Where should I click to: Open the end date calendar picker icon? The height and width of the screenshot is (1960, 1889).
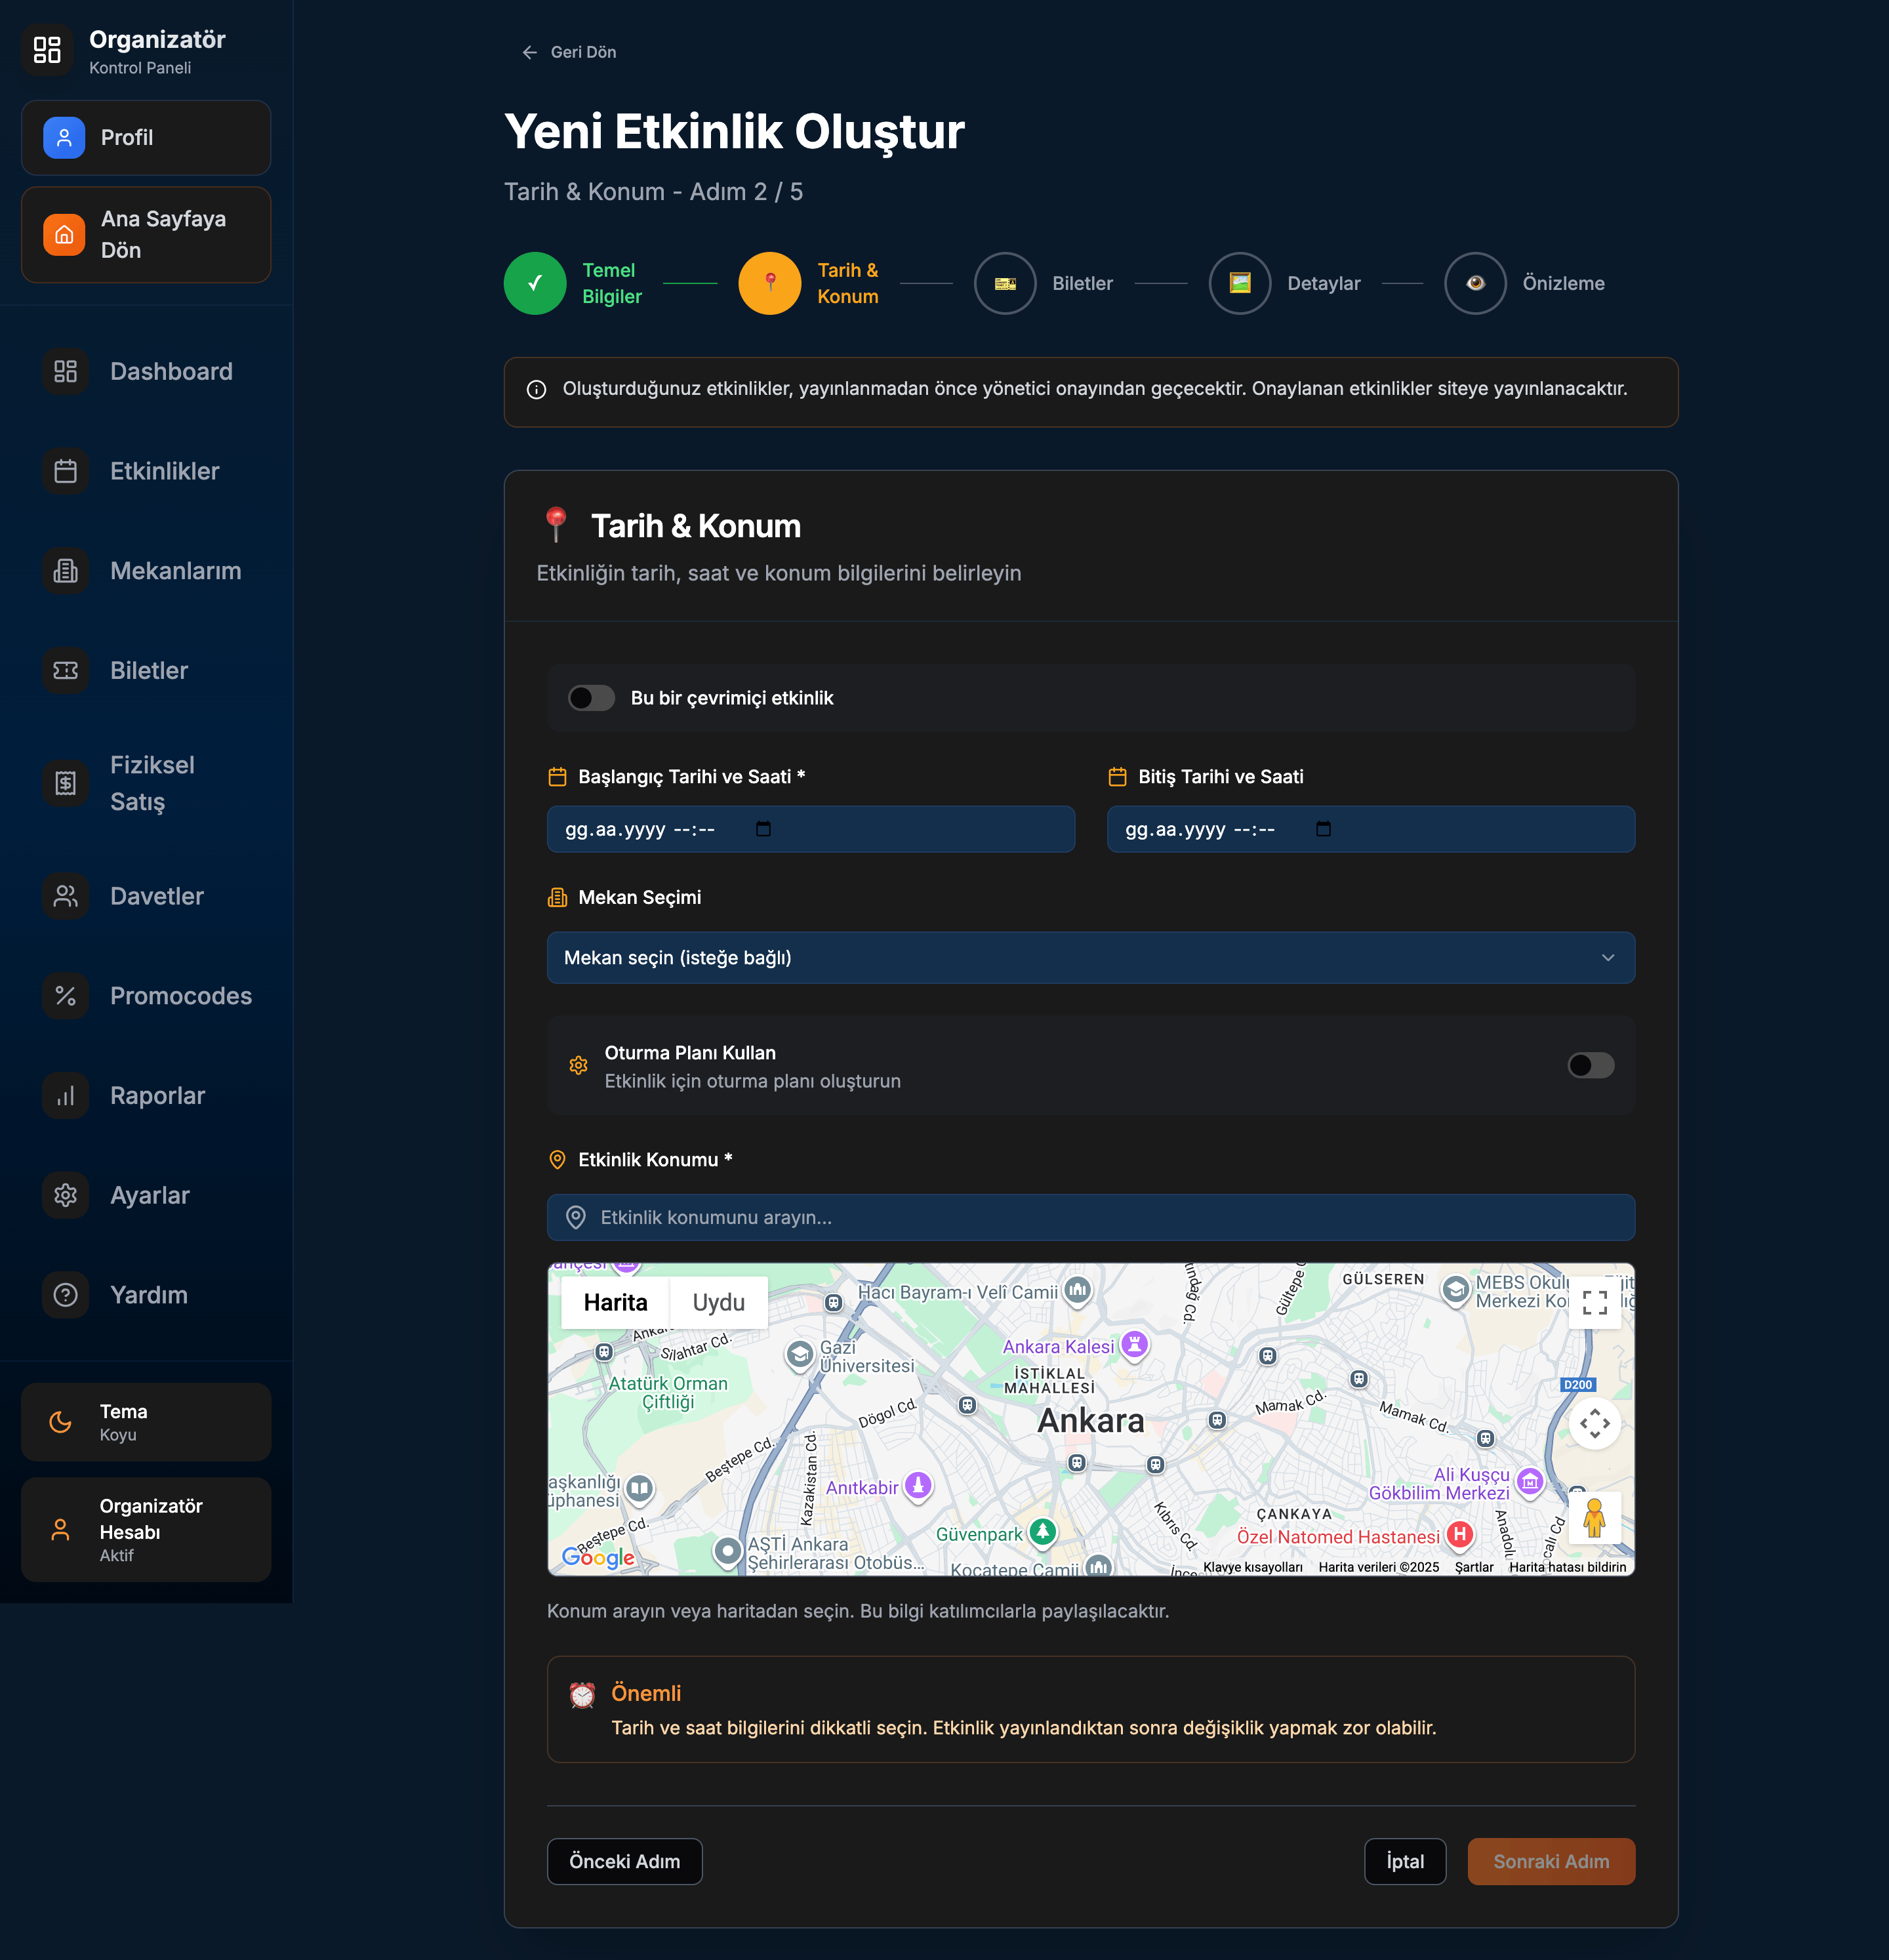[x=1323, y=829]
